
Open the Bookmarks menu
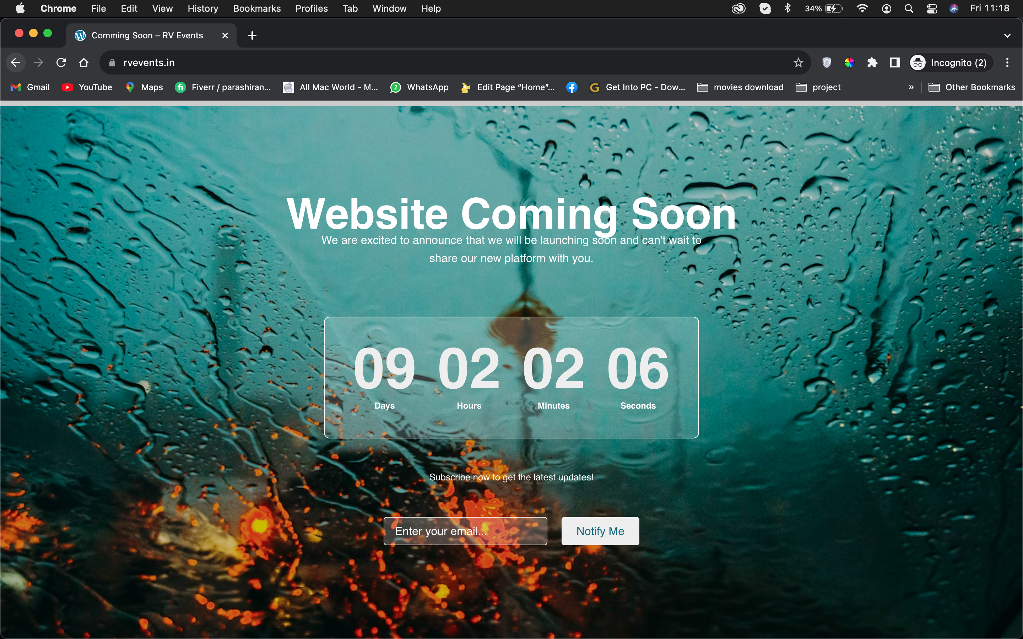256,9
